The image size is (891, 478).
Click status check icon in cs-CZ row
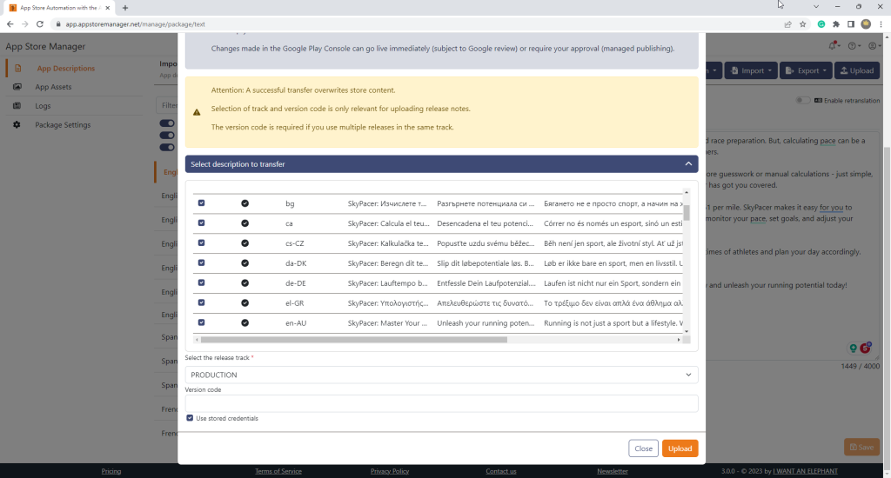coord(245,243)
